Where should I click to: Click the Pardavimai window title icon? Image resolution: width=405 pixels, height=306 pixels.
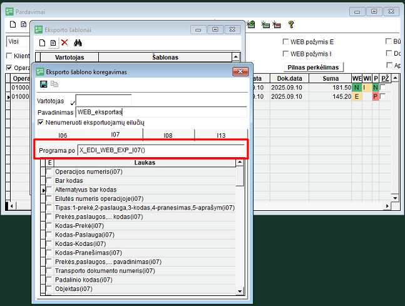[9, 12]
